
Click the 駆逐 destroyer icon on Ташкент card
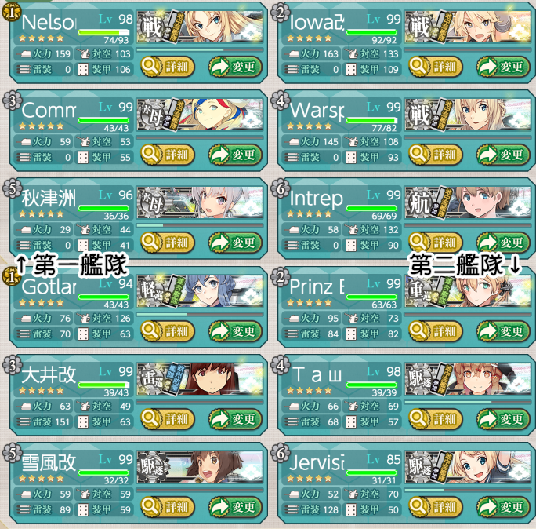419,378
